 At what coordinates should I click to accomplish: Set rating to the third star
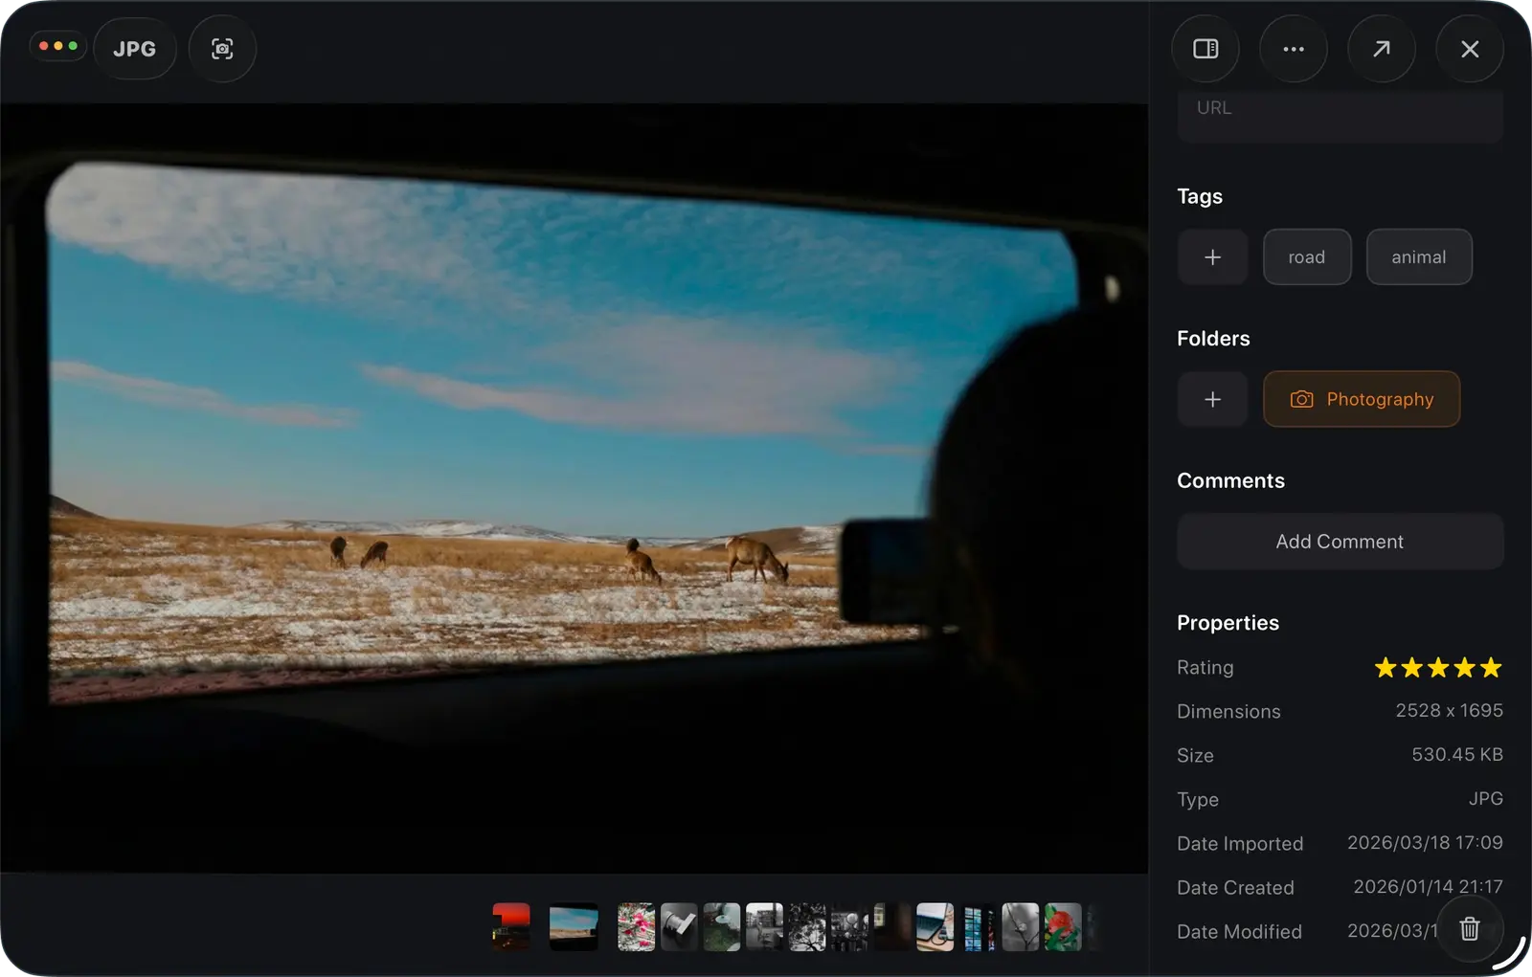click(1438, 668)
